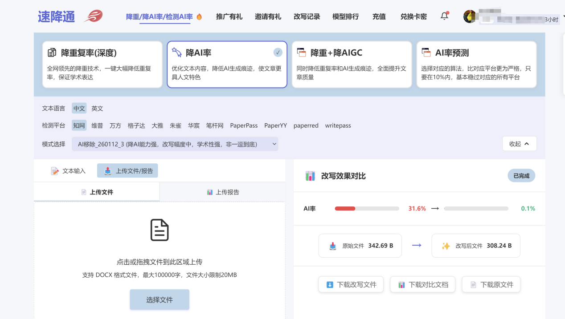Open the 模式选择 AI移除 dropdown
The image size is (565, 319).
pyautogui.click(x=175, y=144)
